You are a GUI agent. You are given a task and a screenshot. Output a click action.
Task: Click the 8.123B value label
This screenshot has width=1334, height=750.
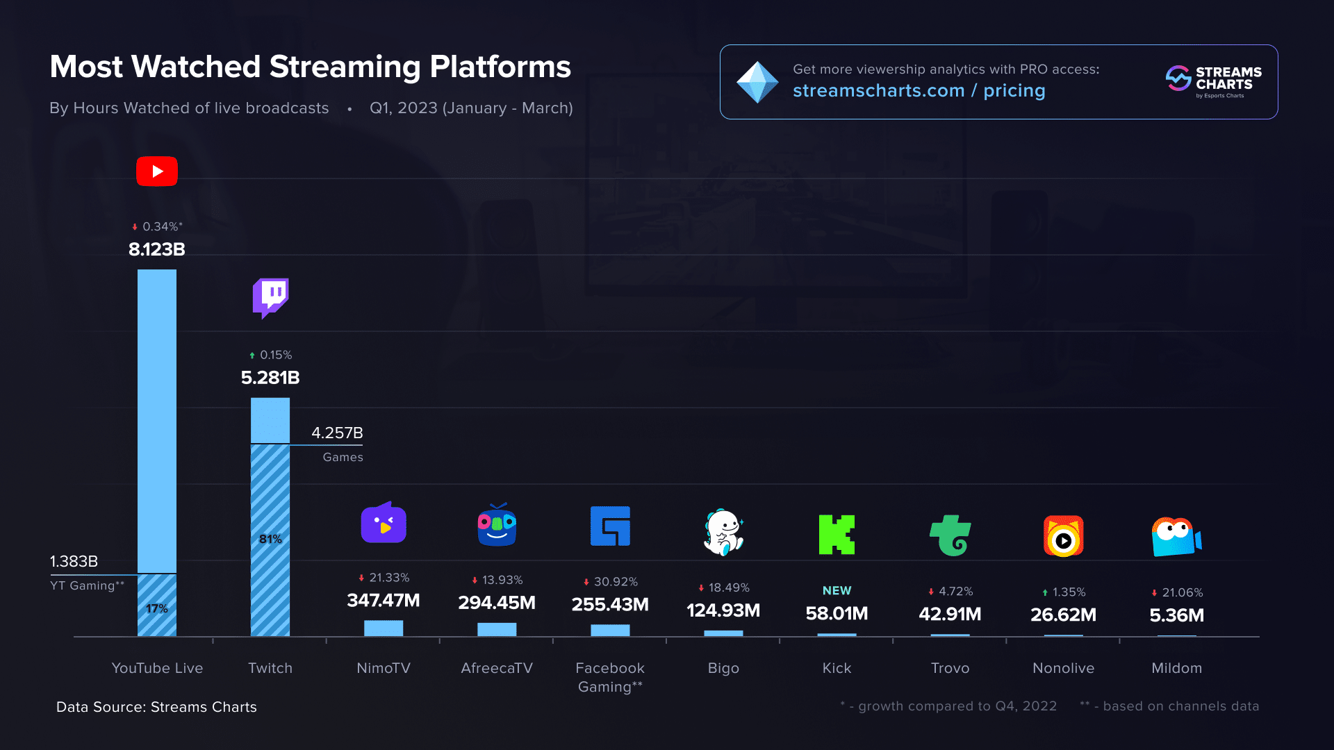(x=157, y=249)
